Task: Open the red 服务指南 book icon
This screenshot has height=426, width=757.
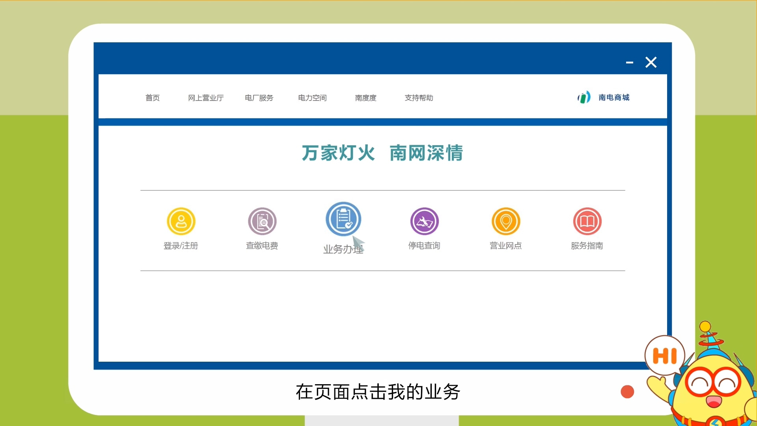Action: pyautogui.click(x=587, y=221)
